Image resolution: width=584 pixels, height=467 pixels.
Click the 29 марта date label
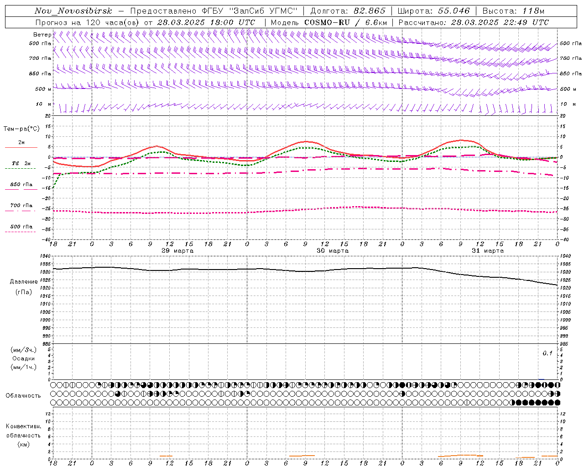(177, 251)
